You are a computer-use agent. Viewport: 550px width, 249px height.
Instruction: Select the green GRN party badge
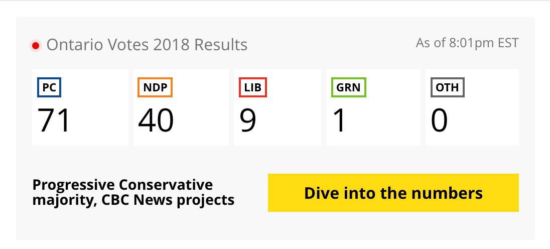coord(349,87)
